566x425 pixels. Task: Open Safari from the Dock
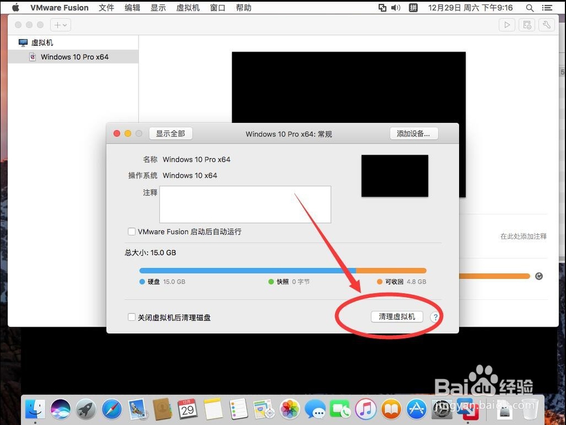click(111, 409)
